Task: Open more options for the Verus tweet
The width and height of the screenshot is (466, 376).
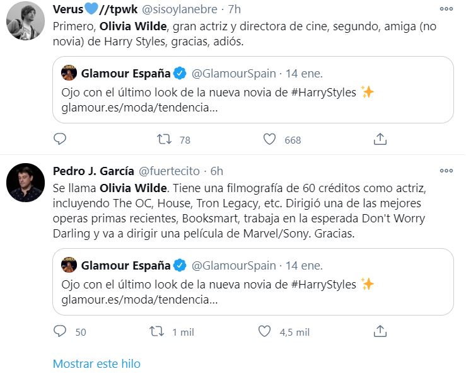Action: (446, 9)
